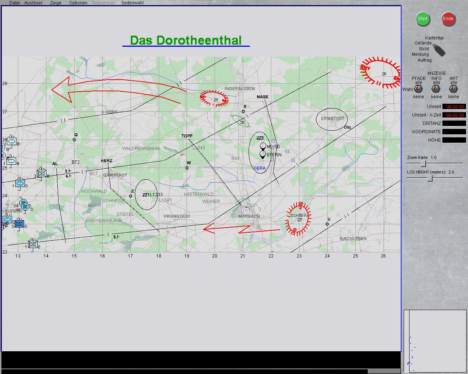Image resolution: width=468 pixels, height=374 pixels.
Task: Adjust the Zoom Karte slider handle
Action: click(423, 163)
